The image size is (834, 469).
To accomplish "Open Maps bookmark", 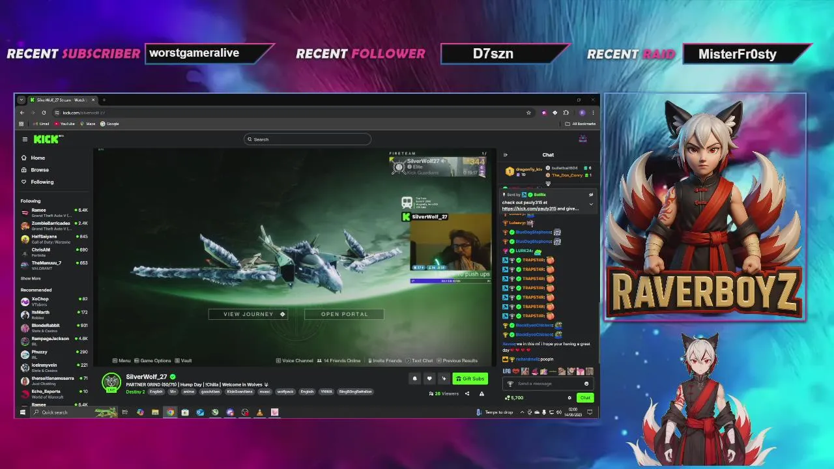I will coord(88,124).
